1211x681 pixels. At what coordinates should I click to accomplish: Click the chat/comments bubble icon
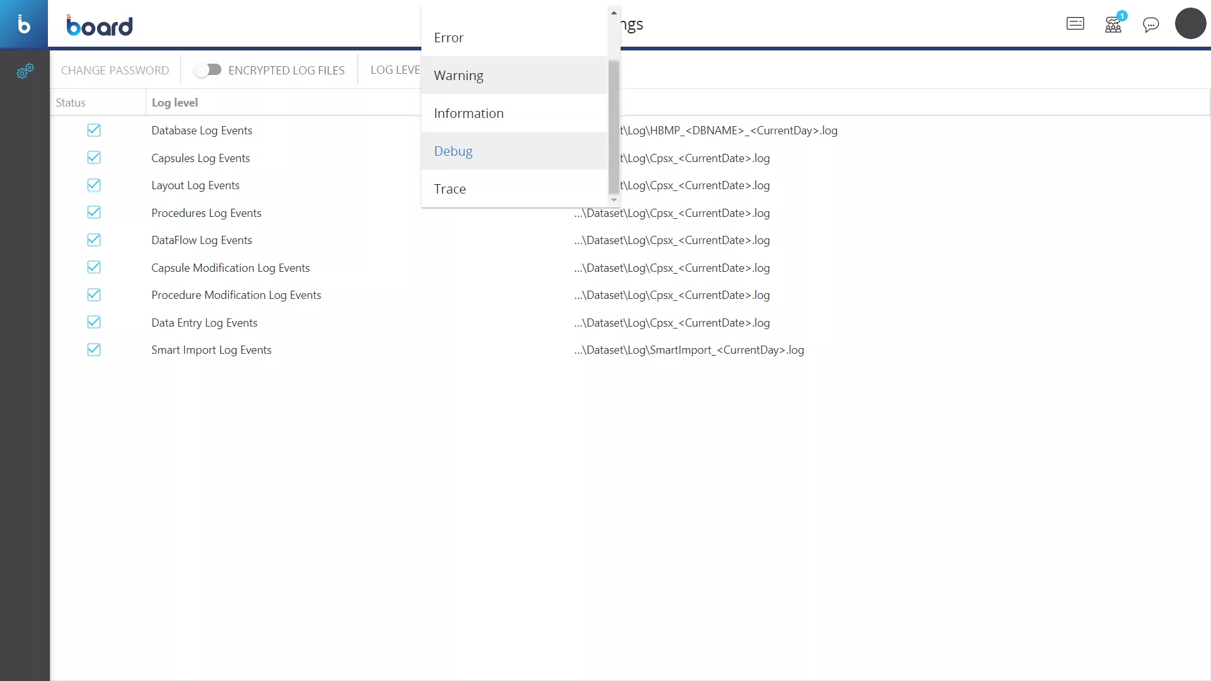tap(1151, 23)
